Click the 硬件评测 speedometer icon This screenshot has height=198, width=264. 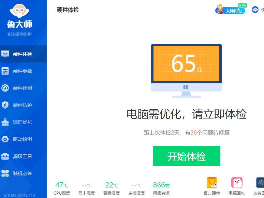(x=5, y=88)
